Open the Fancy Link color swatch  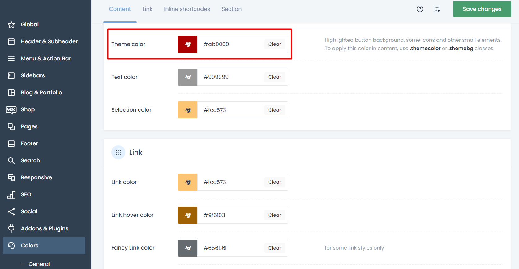pos(188,248)
